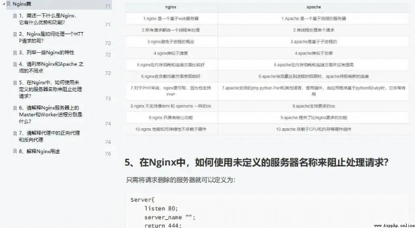Click the code line listen 80;
Viewport: 415px width, 228px height.
pos(161,208)
